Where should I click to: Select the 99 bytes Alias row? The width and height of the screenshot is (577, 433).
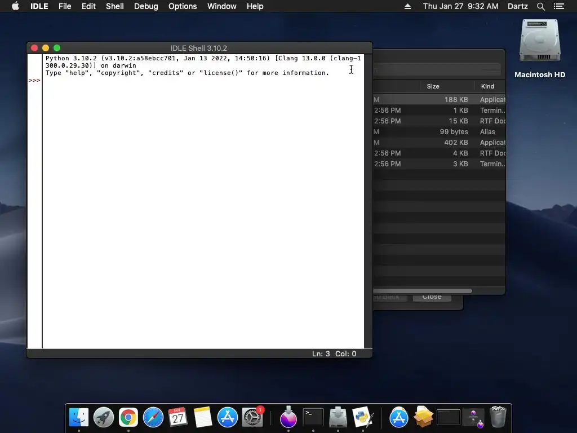439,131
